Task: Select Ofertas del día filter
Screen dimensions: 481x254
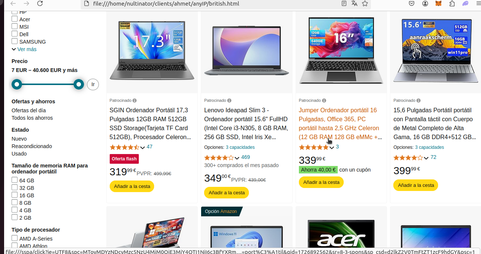Action: point(29,110)
